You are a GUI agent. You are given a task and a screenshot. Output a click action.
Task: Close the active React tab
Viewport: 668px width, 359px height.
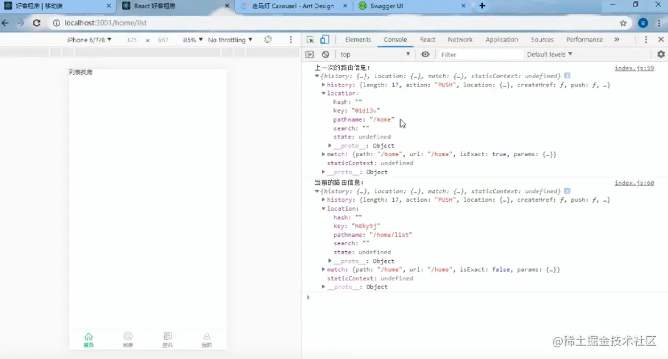227,6
